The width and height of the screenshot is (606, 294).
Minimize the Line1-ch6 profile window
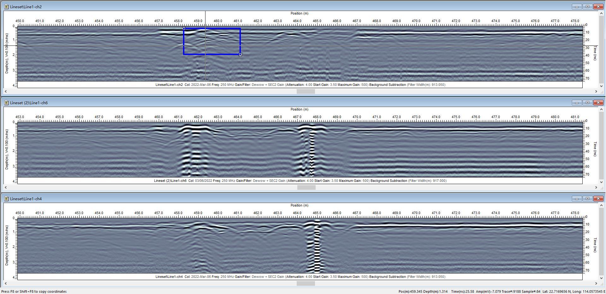click(x=577, y=103)
